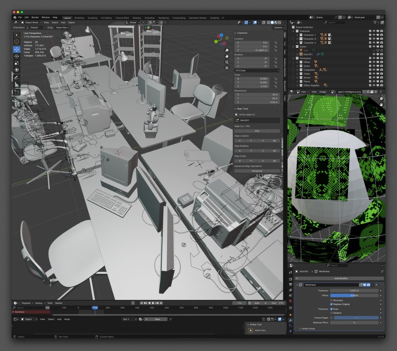
Task: Switch to the Modeling workspace tab
Action: tap(79, 18)
